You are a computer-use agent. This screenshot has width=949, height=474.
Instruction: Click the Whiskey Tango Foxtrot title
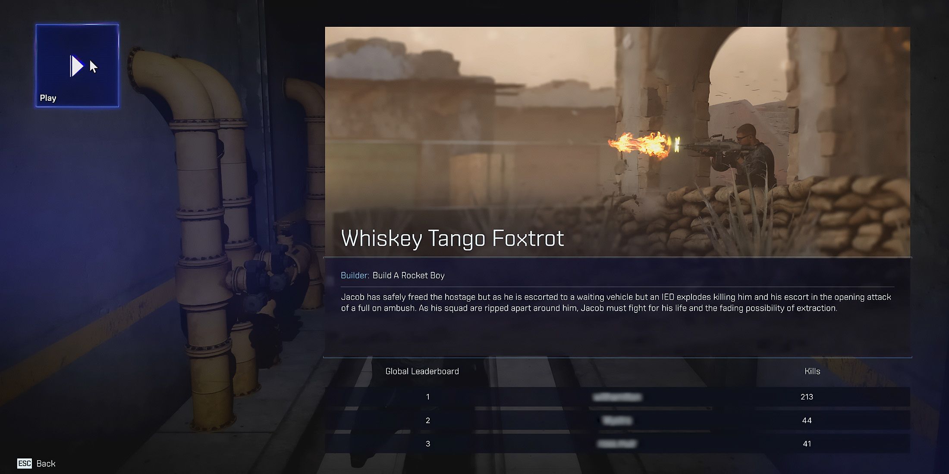[453, 238]
